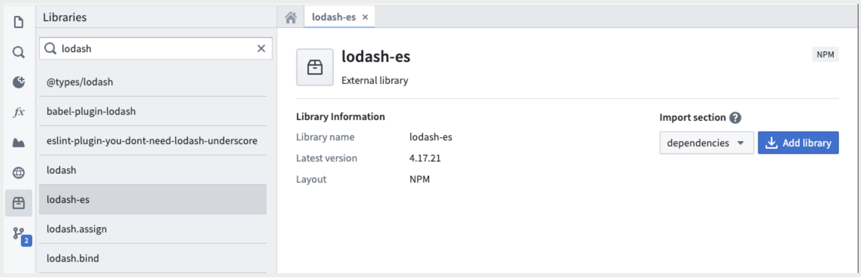Select lodash.assign in the library list

(153, 229)
